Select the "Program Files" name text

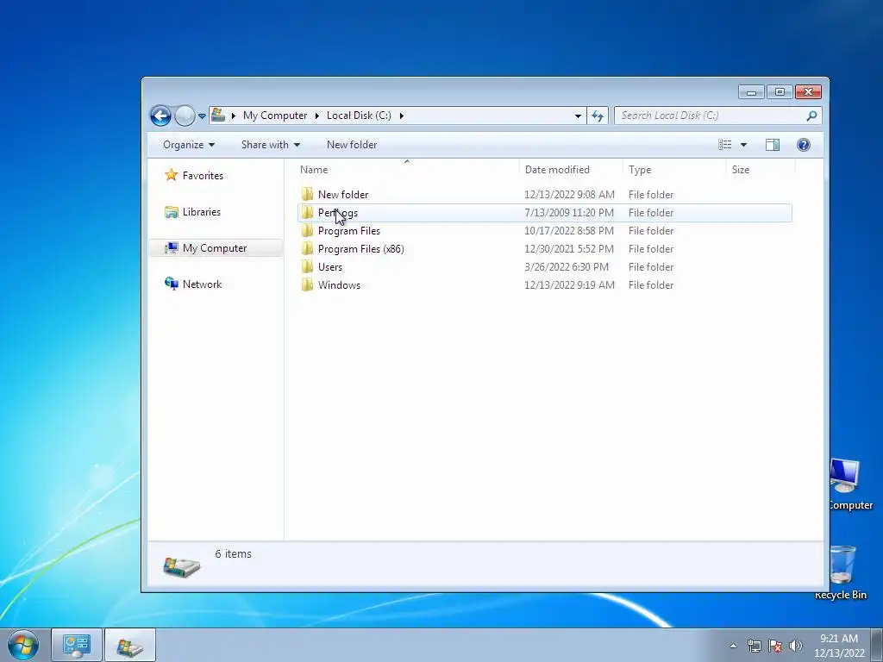[x=349, y=231]
